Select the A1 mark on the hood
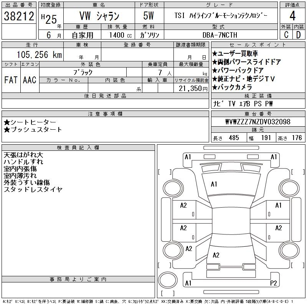The height and width of the screenshot is (307, 307). coord(214,184)
